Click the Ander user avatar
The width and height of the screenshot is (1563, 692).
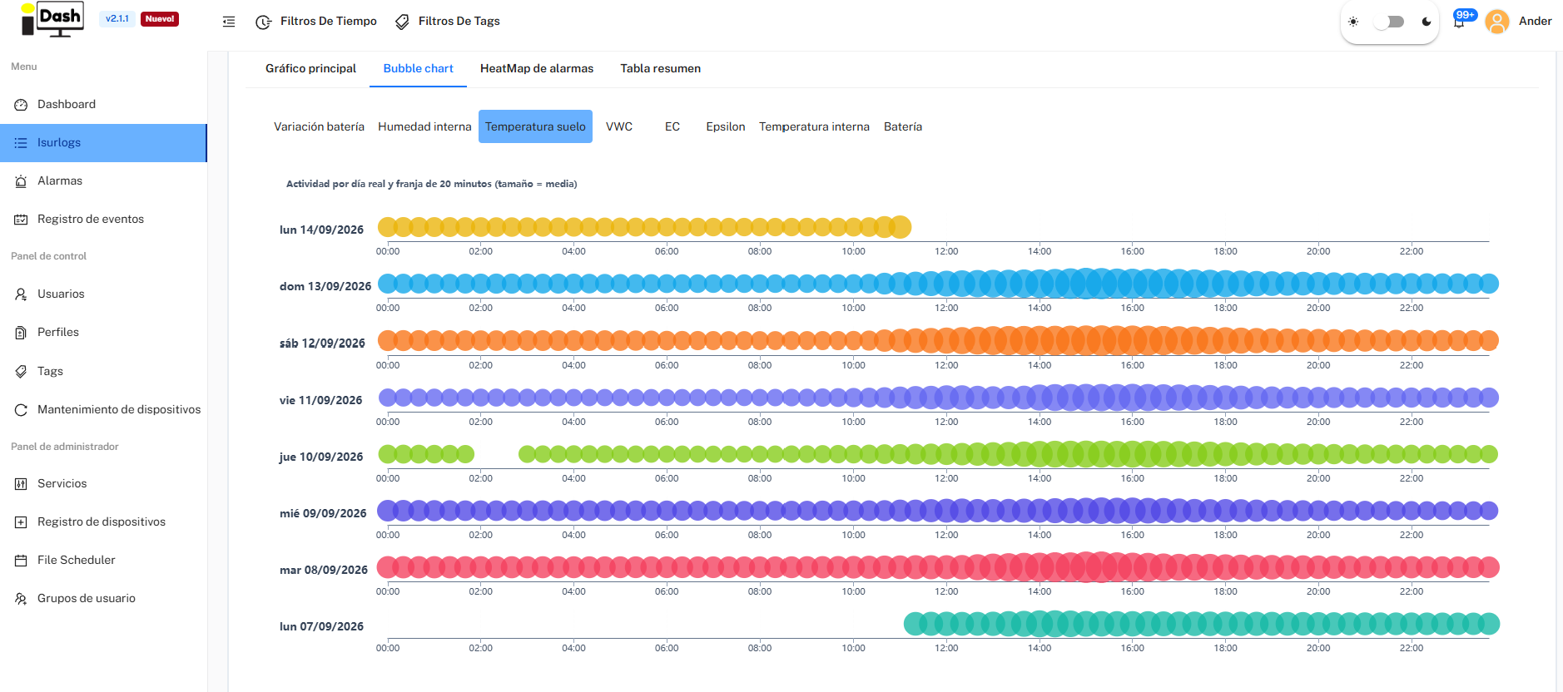point(1497,22)
